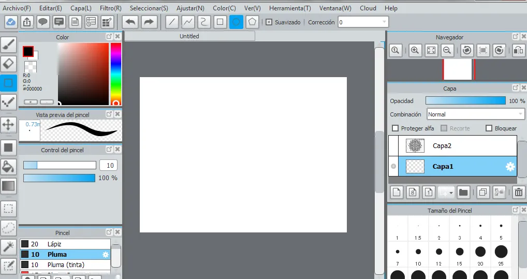Select the Bucket fill tool
The height and width of the screenshot is (279, 527).
coord(8,167)
